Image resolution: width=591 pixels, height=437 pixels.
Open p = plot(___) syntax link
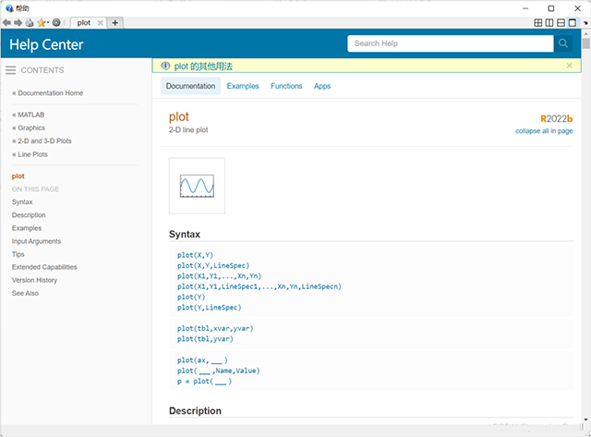(204, 382)
